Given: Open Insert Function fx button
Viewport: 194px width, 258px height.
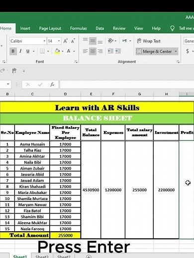Looking at the screenshot, I should [52, 84].
